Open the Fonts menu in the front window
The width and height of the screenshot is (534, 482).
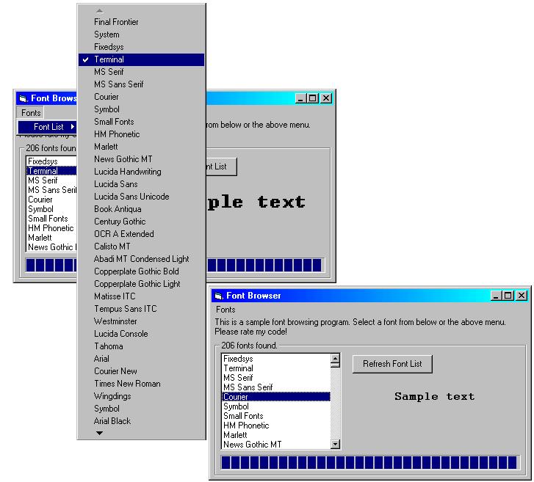pyautogui.click(x=226, y=310)
